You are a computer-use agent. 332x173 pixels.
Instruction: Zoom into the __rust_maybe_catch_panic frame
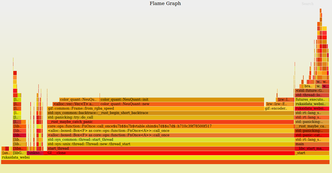click(x=170, y=122)
